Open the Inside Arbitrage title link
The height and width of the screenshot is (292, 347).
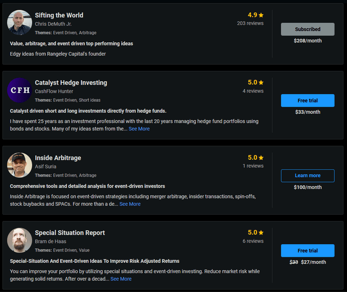tap(58, 158)
